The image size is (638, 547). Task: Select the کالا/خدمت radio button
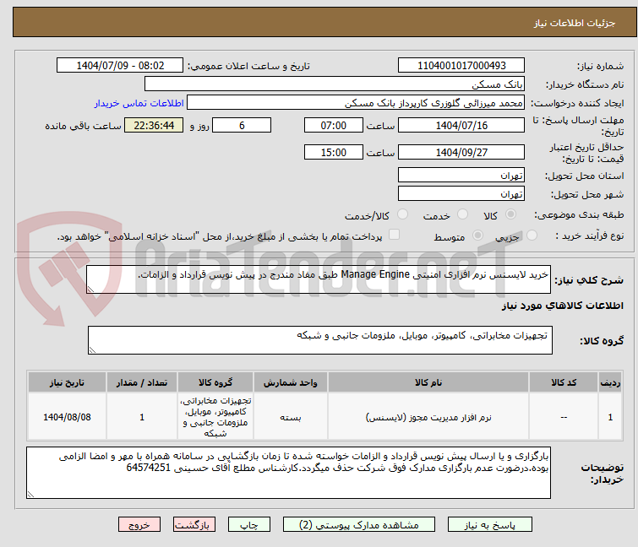tap(402, 214)
